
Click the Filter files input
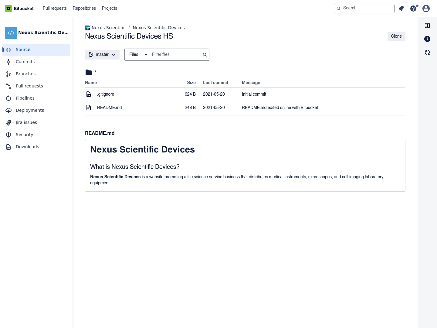coord(176,55)
